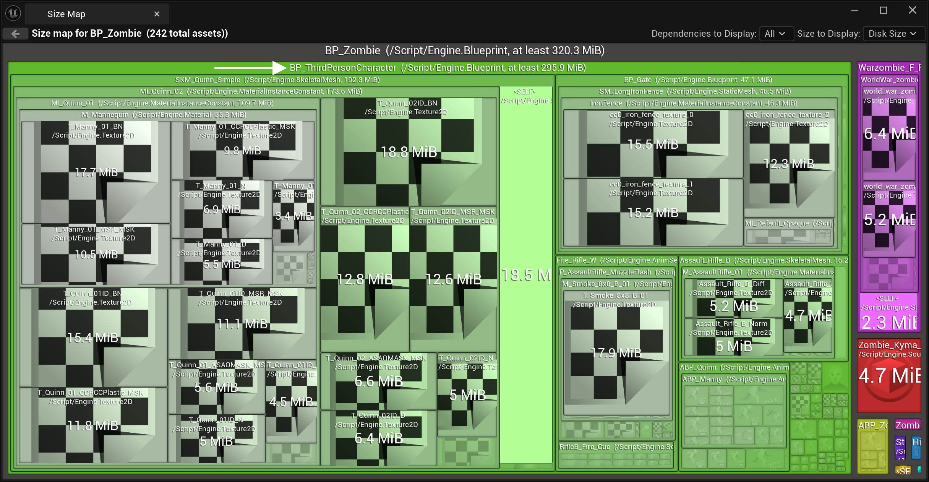Open Size to Display dropdown
This screenshot has width=929, height=482.
point(892,34)
